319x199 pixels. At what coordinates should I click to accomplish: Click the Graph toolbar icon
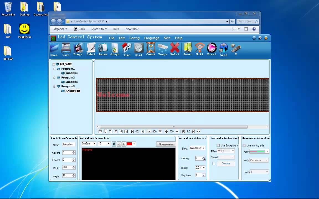click(115, 49)
